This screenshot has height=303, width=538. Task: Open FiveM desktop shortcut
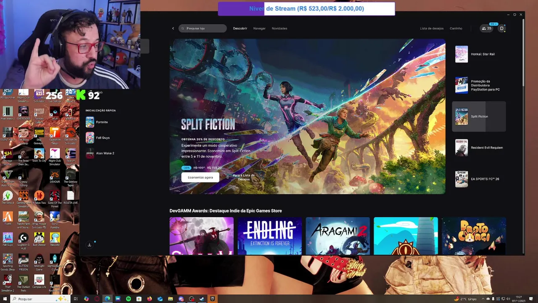[8, 218]
